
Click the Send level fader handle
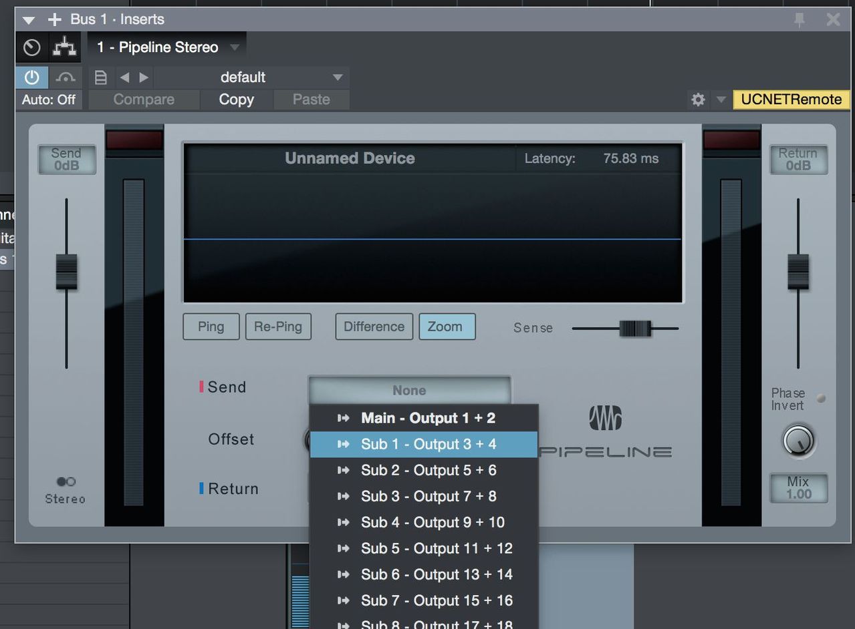coord(66,272)
